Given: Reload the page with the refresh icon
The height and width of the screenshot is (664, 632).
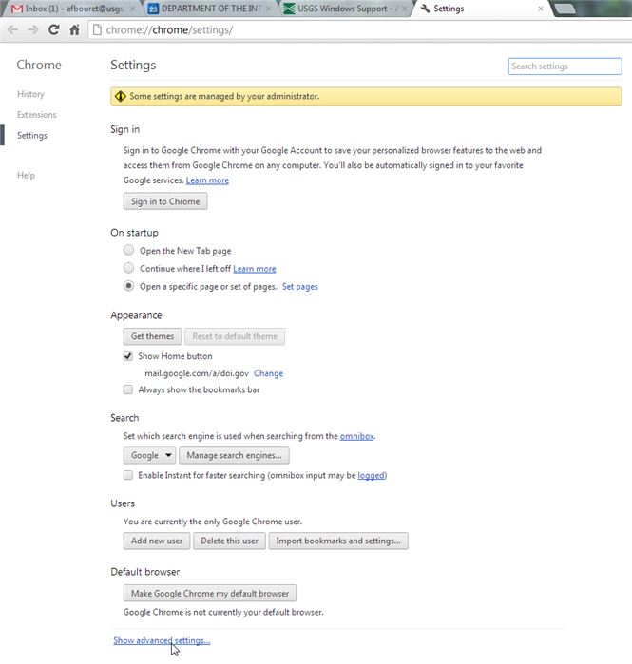Looking at the screenshot, I should [x=54, y=29].
